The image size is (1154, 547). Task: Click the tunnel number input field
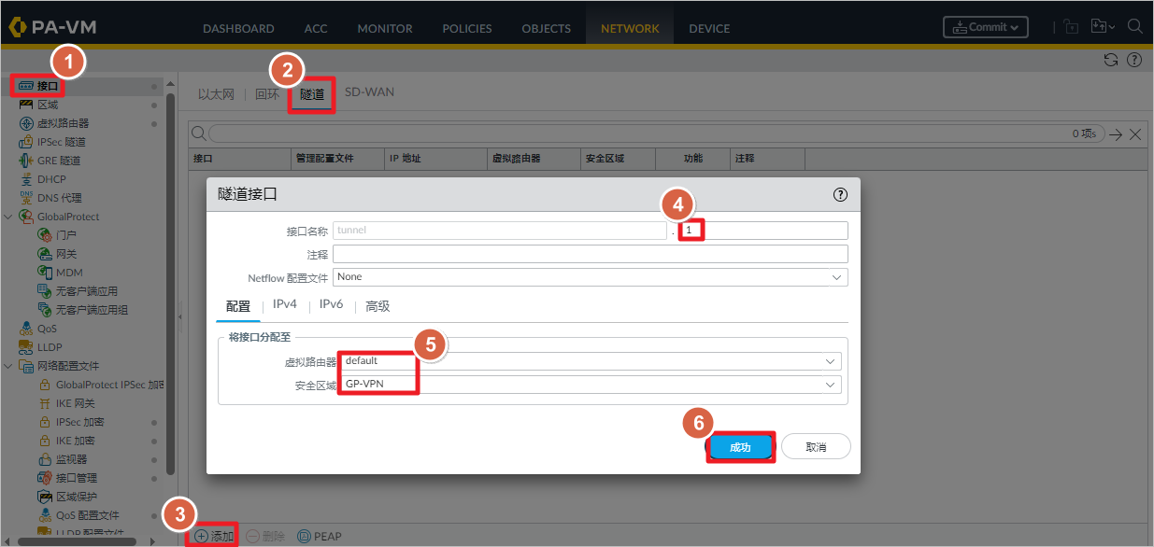[x=763, y=230]
